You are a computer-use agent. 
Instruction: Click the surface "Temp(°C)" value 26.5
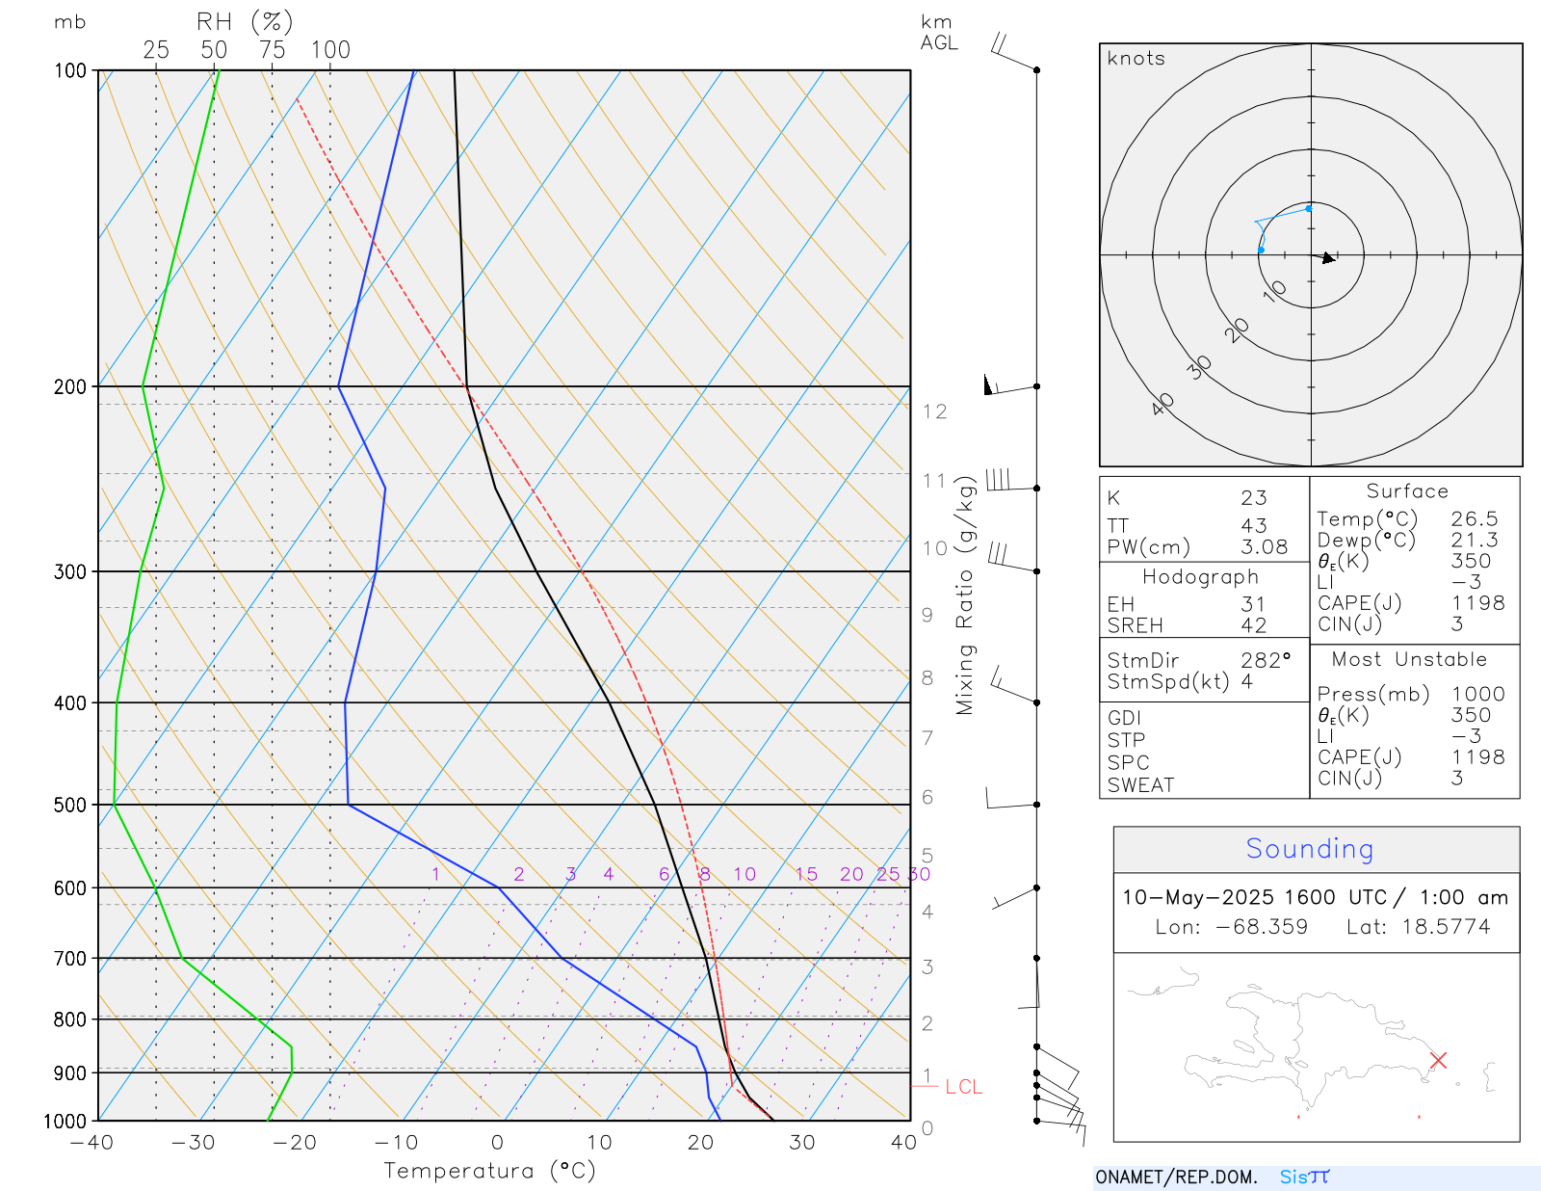(1475, 518)
